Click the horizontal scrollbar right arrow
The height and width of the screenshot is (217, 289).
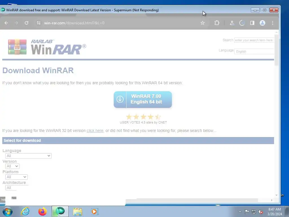272,200
